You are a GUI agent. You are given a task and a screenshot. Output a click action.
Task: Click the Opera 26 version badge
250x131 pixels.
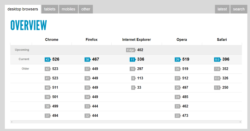[178, 88]
